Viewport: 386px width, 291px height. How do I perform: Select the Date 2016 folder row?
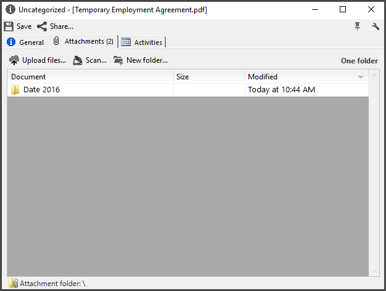[x=188, y=90]
